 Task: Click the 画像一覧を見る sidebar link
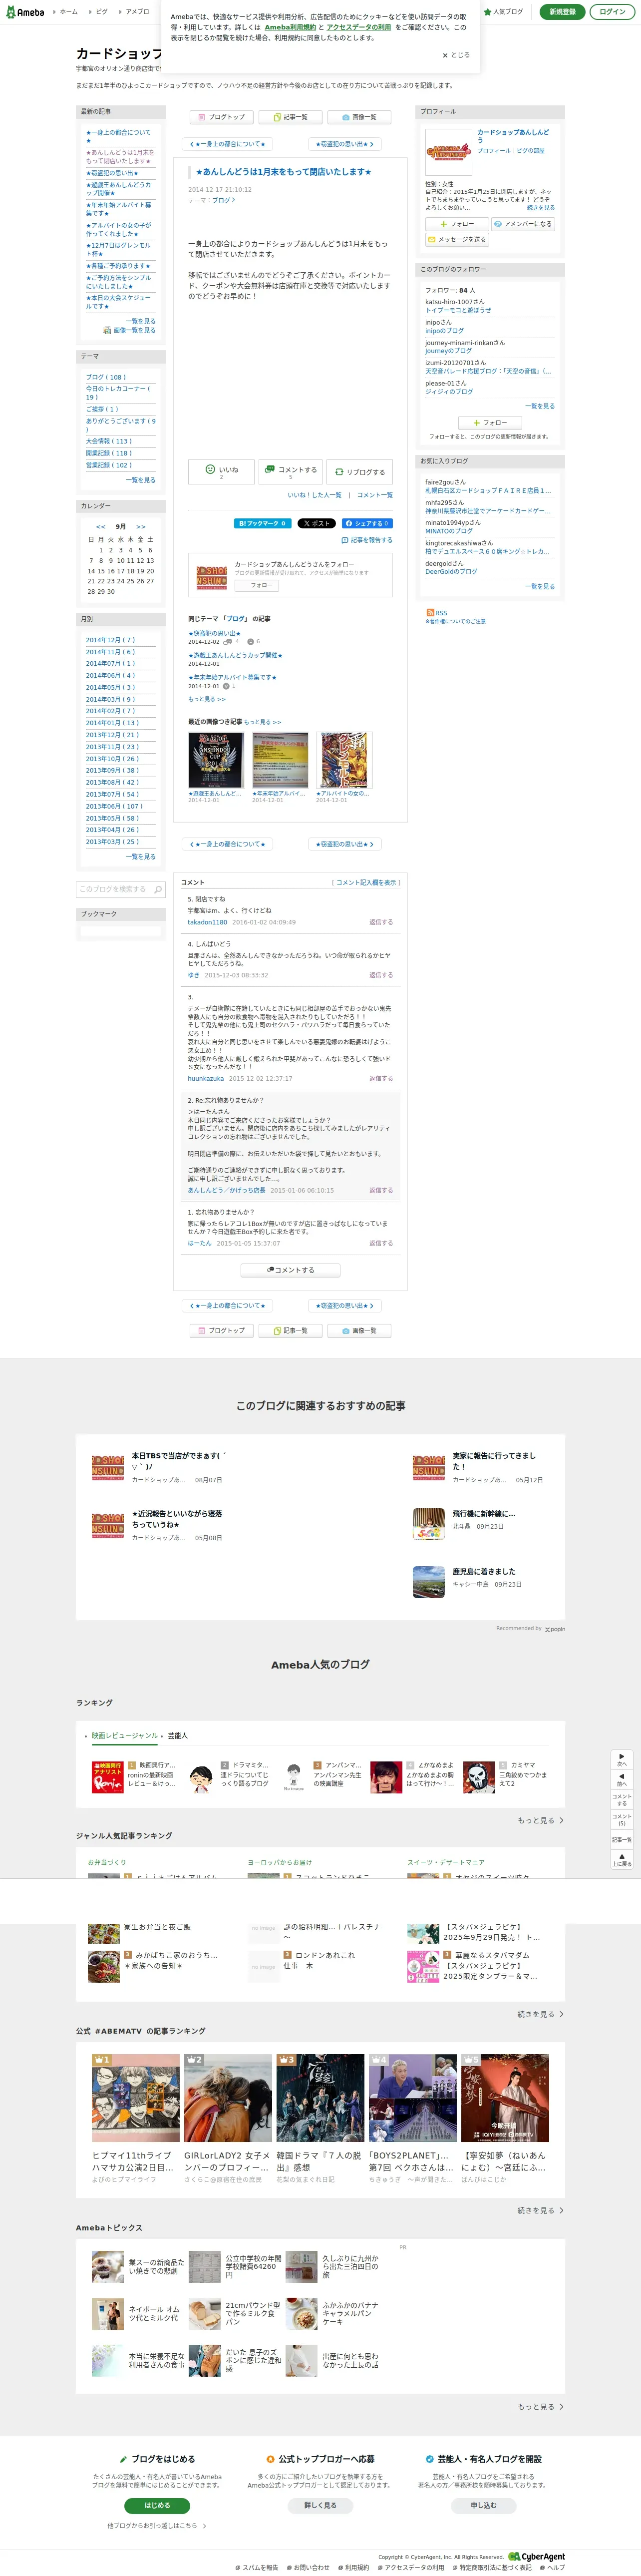point(129,330)
